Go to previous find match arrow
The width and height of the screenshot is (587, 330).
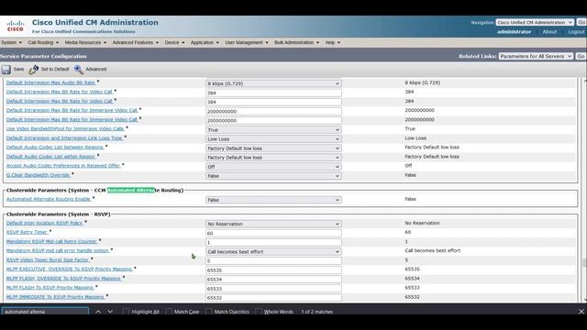click(98, 312)
